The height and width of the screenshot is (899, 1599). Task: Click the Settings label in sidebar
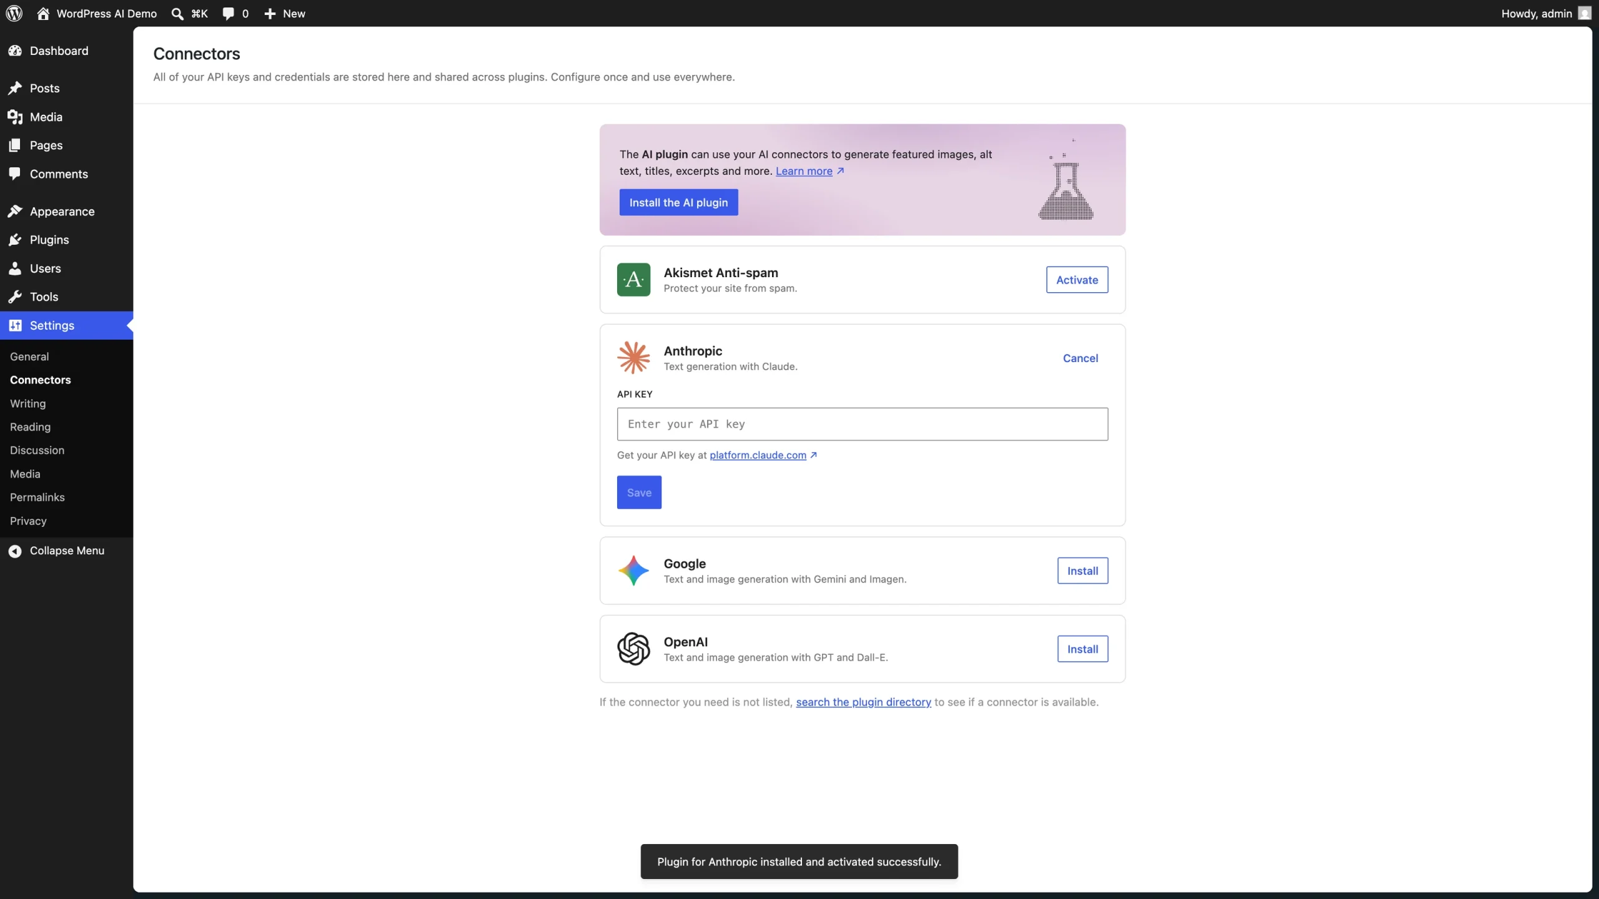point(52,325)
